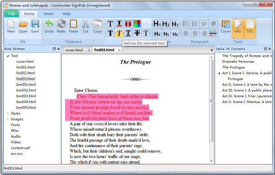Select bm003.html in Book Browser
The height and width of the screenshot is (175, 275).
pyautogui.click(x=26, y=96)
